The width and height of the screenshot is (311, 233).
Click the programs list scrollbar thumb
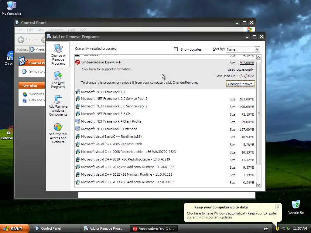(x=259, y=113)
